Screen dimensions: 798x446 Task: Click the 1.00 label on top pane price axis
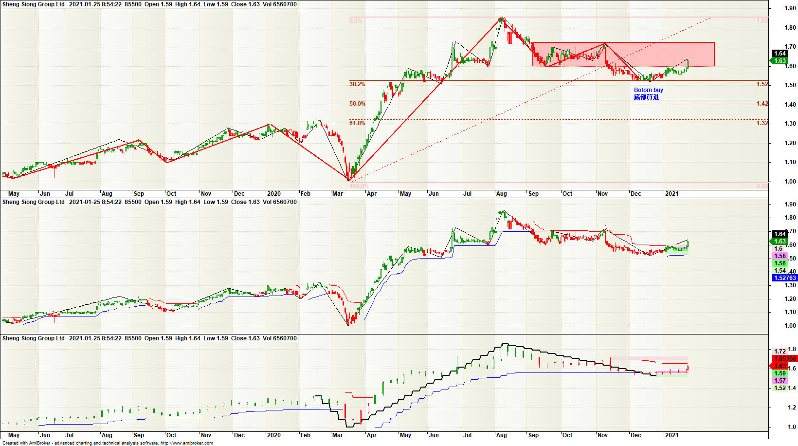(x=790, y=182)
